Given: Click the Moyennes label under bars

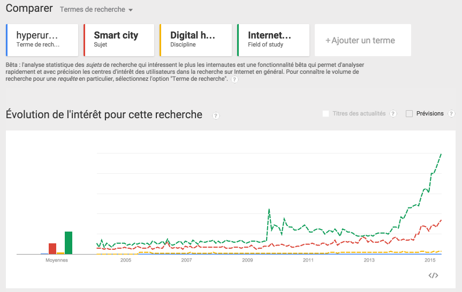Looking at the screenshot, I should click(57, 260).
